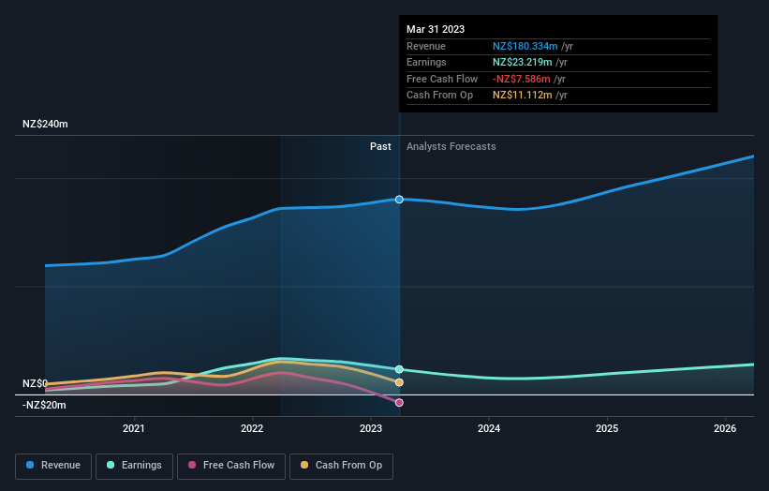
Task: Click the 2026 axis label
Action: click(x=725, y=428)
